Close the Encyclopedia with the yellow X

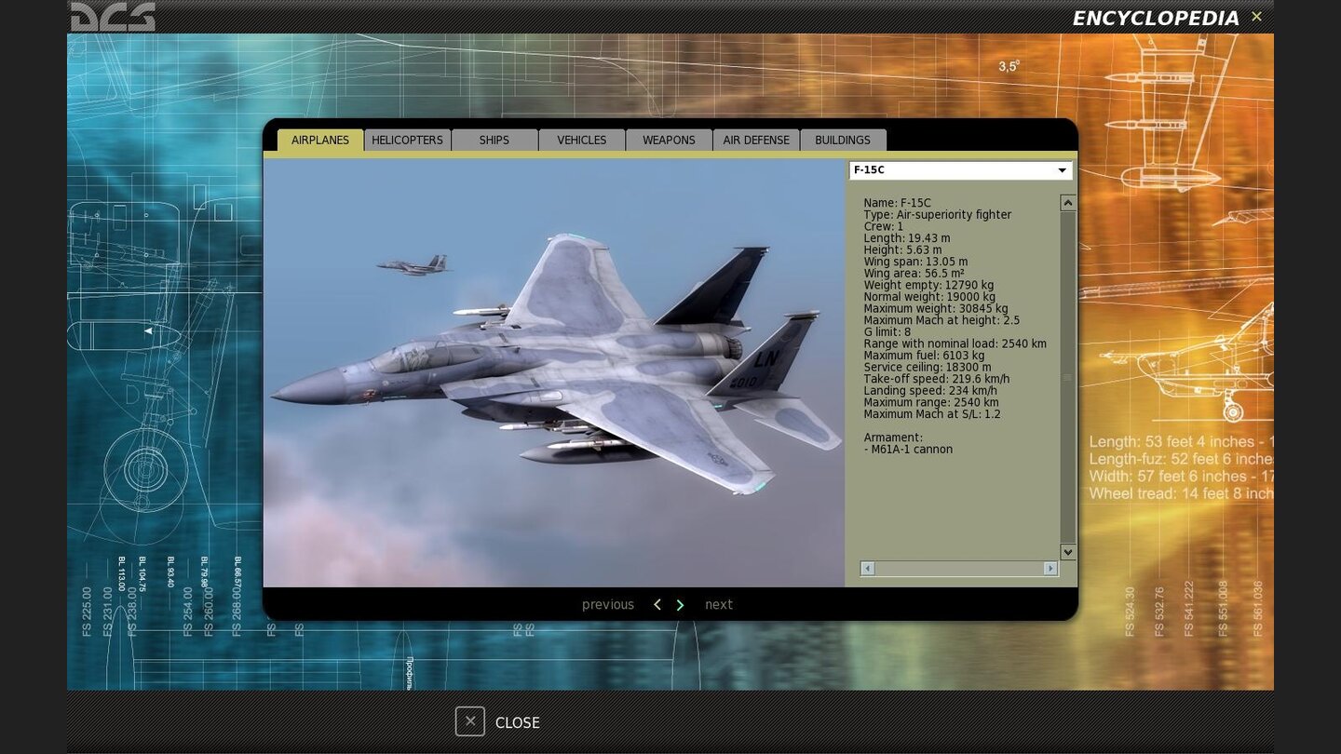pos(1256,16)
